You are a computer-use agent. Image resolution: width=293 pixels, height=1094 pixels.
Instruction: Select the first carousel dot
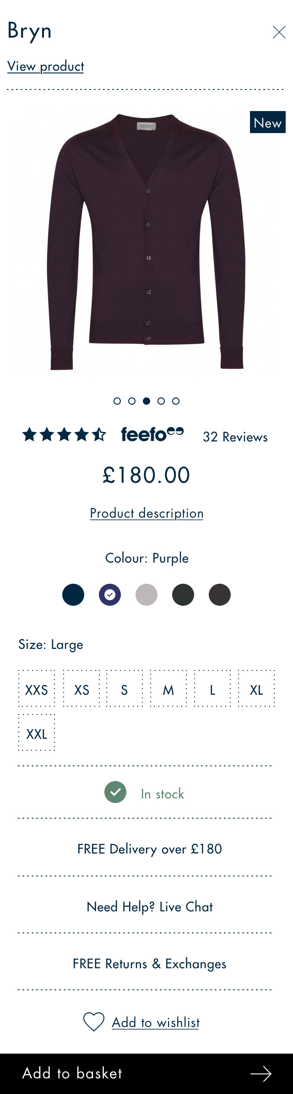(117, 401)
